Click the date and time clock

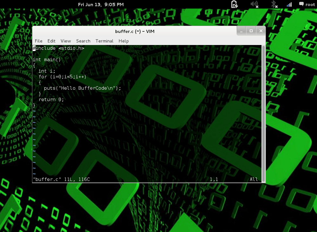pyautogui.click(x=101, y=4)
